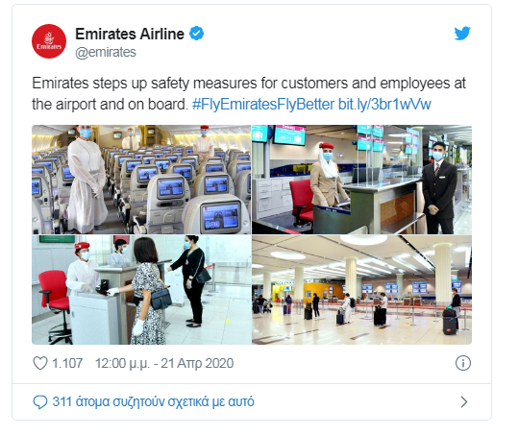View the passenger check-in counter photo
This screenshot has height=435, width=519.
point(141,290)
